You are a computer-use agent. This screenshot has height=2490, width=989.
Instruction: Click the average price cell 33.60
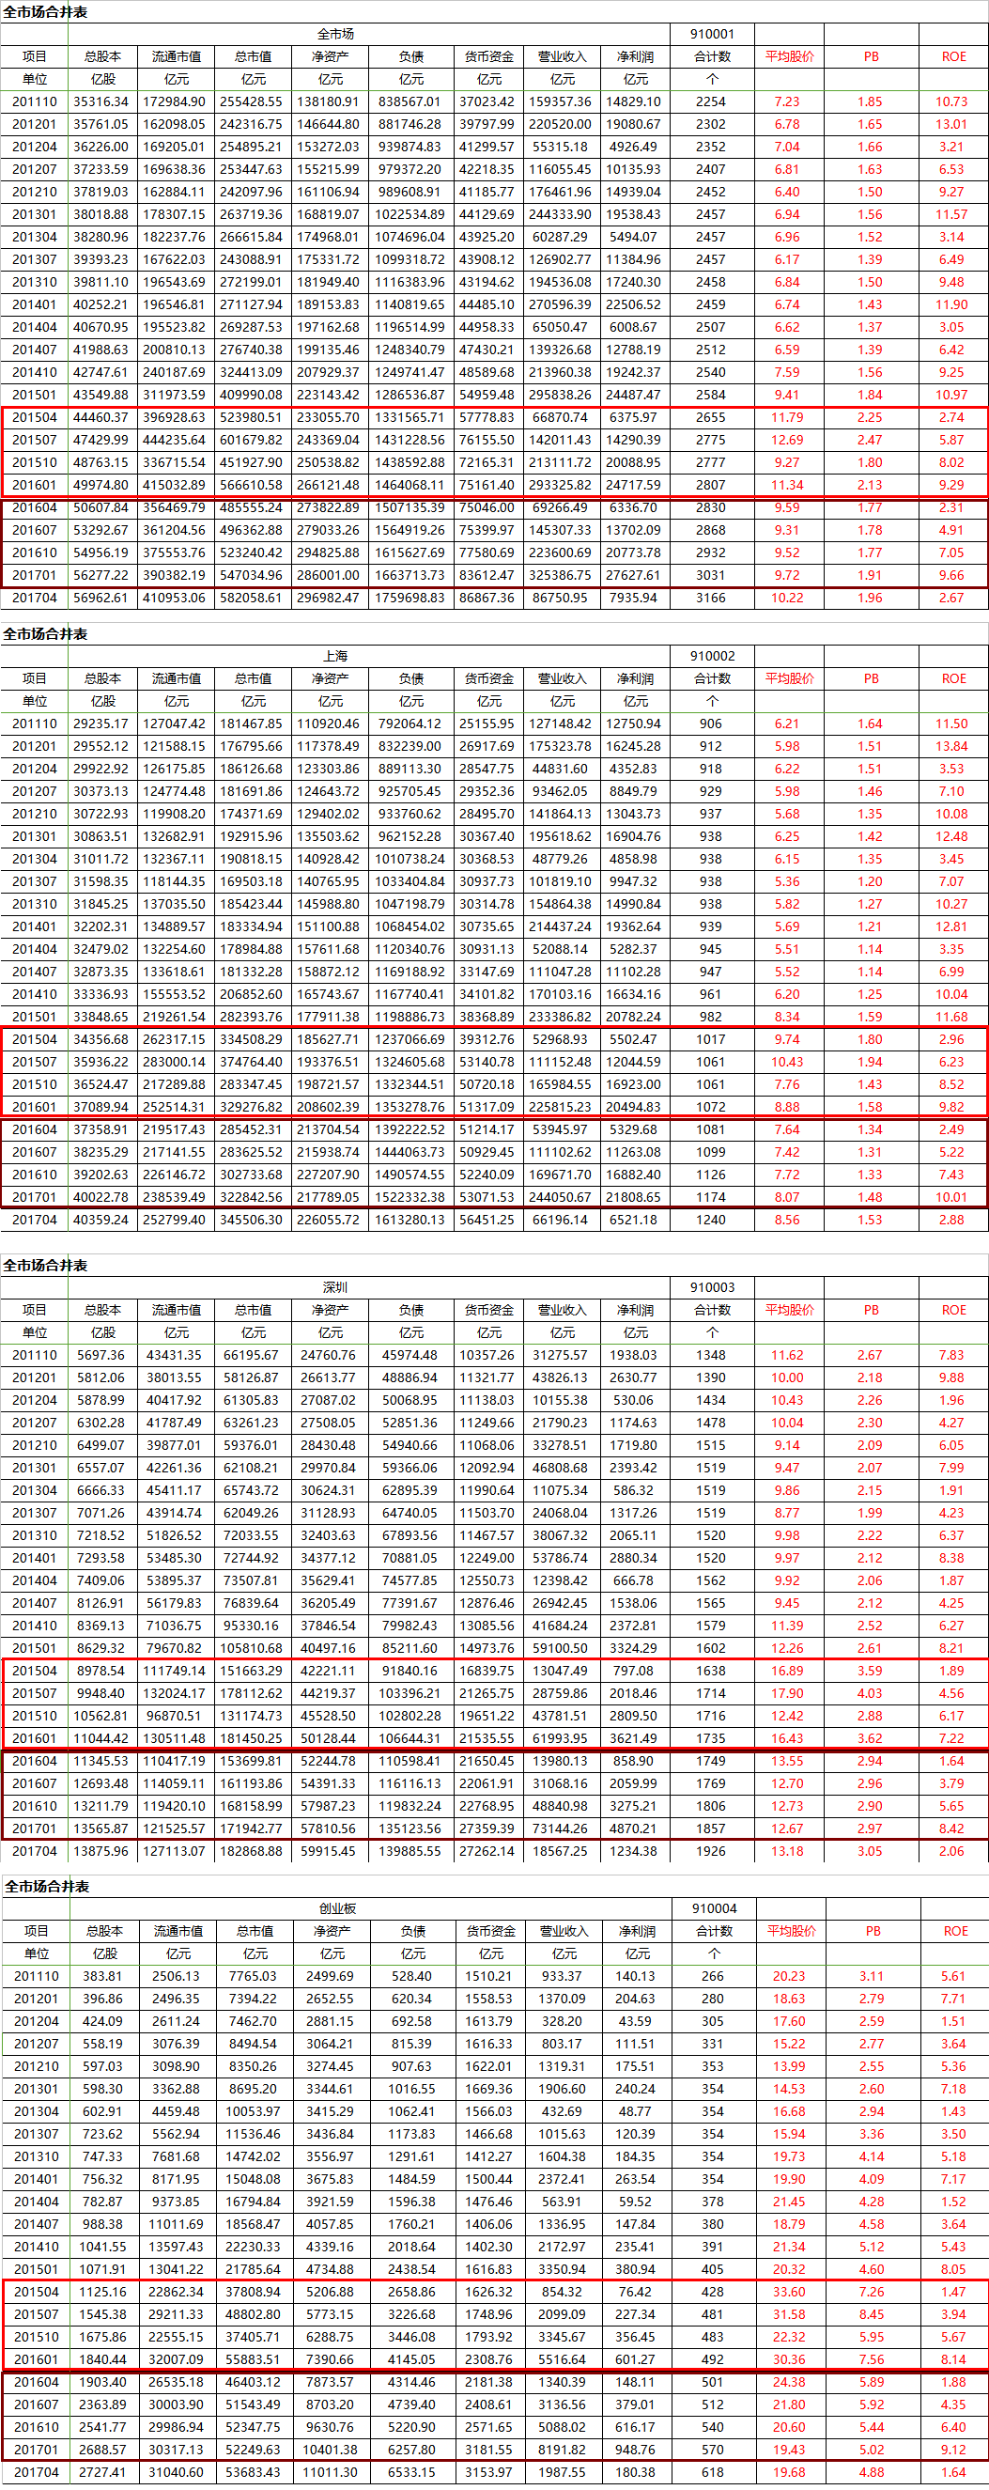789,2292
